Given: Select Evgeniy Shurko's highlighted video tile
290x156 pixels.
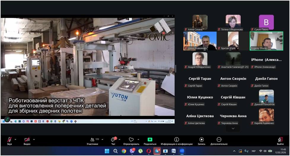Looking at the screenshot, I should tap(266, 41).
